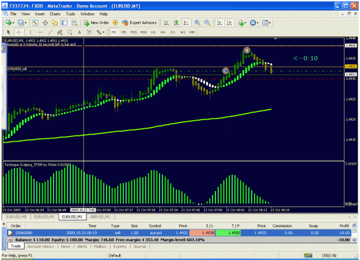The height and width of the screenshot is (260, 360).
Task: Select the Text Label tool
Action: coord(89,32)
